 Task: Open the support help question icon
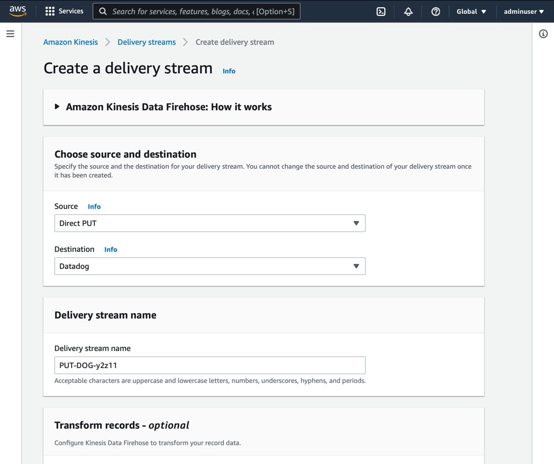pyautogui.click(x=435, y=12)
